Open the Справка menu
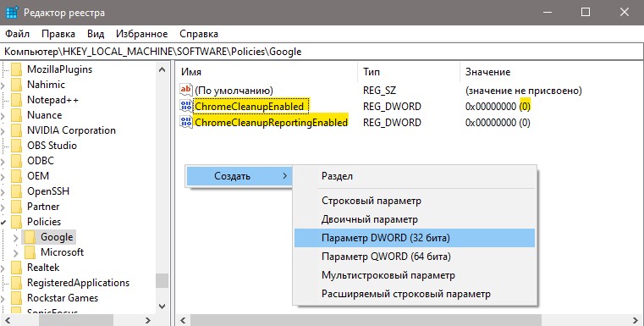The width and height of the screenshot is (644, 326). [199, 34]
